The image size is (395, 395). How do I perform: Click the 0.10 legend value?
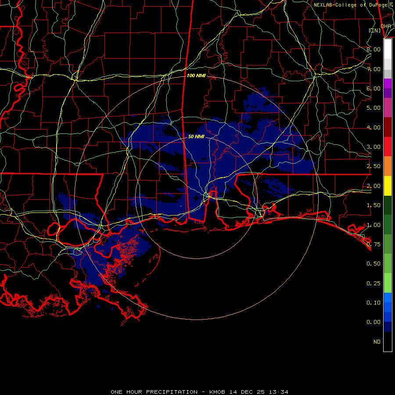373,303
